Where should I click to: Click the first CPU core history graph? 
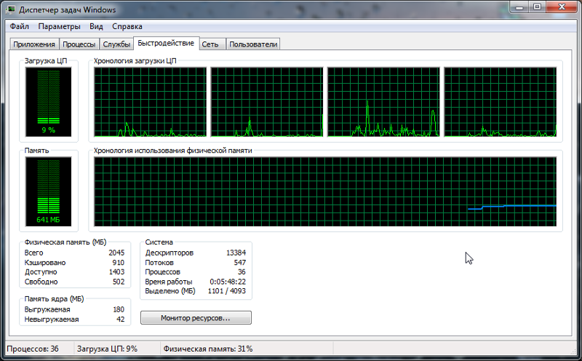[x=150, y=102]
